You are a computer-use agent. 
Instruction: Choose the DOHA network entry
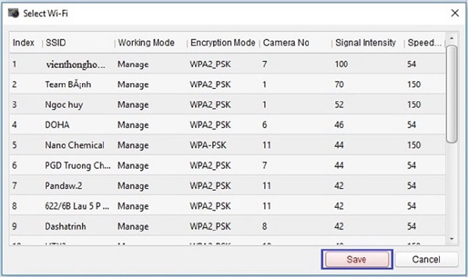(x=57, y=125)
